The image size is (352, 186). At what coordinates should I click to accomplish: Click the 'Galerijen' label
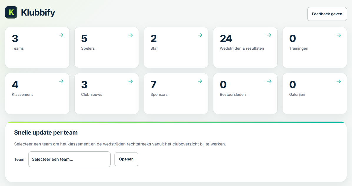(x=297, y=95)
